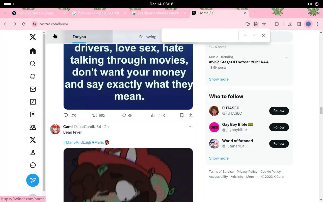The image size is (323, 202).
Task: Open Cookie Policy link
Action: [x=271, y=172]
